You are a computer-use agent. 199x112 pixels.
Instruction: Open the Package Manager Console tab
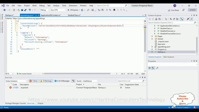[x=15, y=103]
